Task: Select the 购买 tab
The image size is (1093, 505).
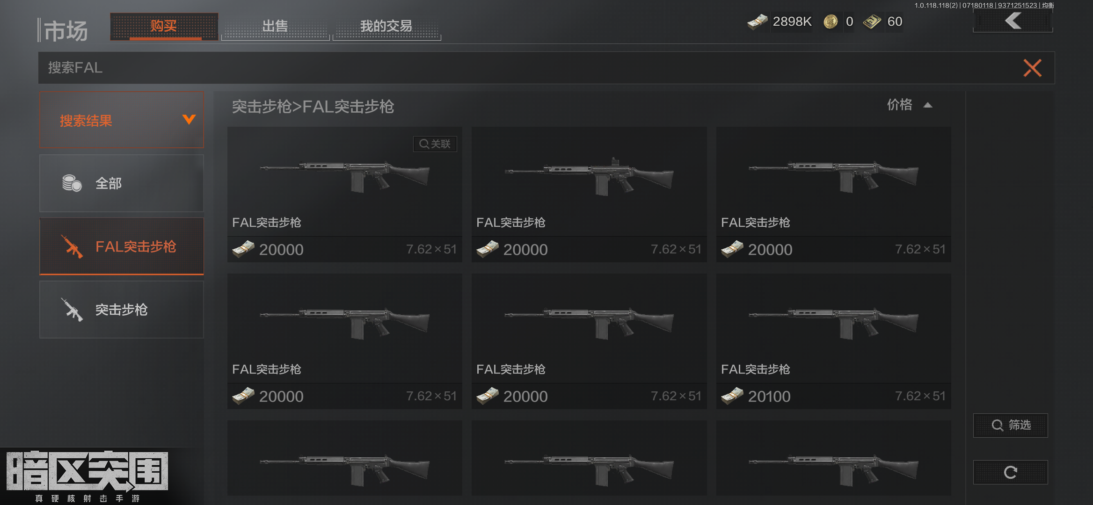Action: 164,26
